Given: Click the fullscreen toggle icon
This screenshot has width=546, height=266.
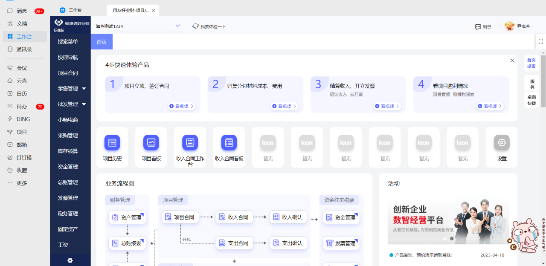Looking at the screenshot, I should (541, 41).
